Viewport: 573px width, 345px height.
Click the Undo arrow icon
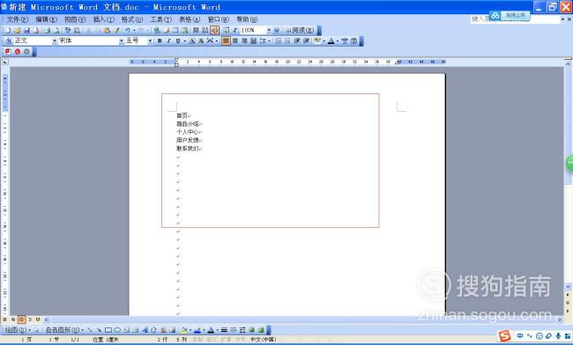click(x=128, y=30)
